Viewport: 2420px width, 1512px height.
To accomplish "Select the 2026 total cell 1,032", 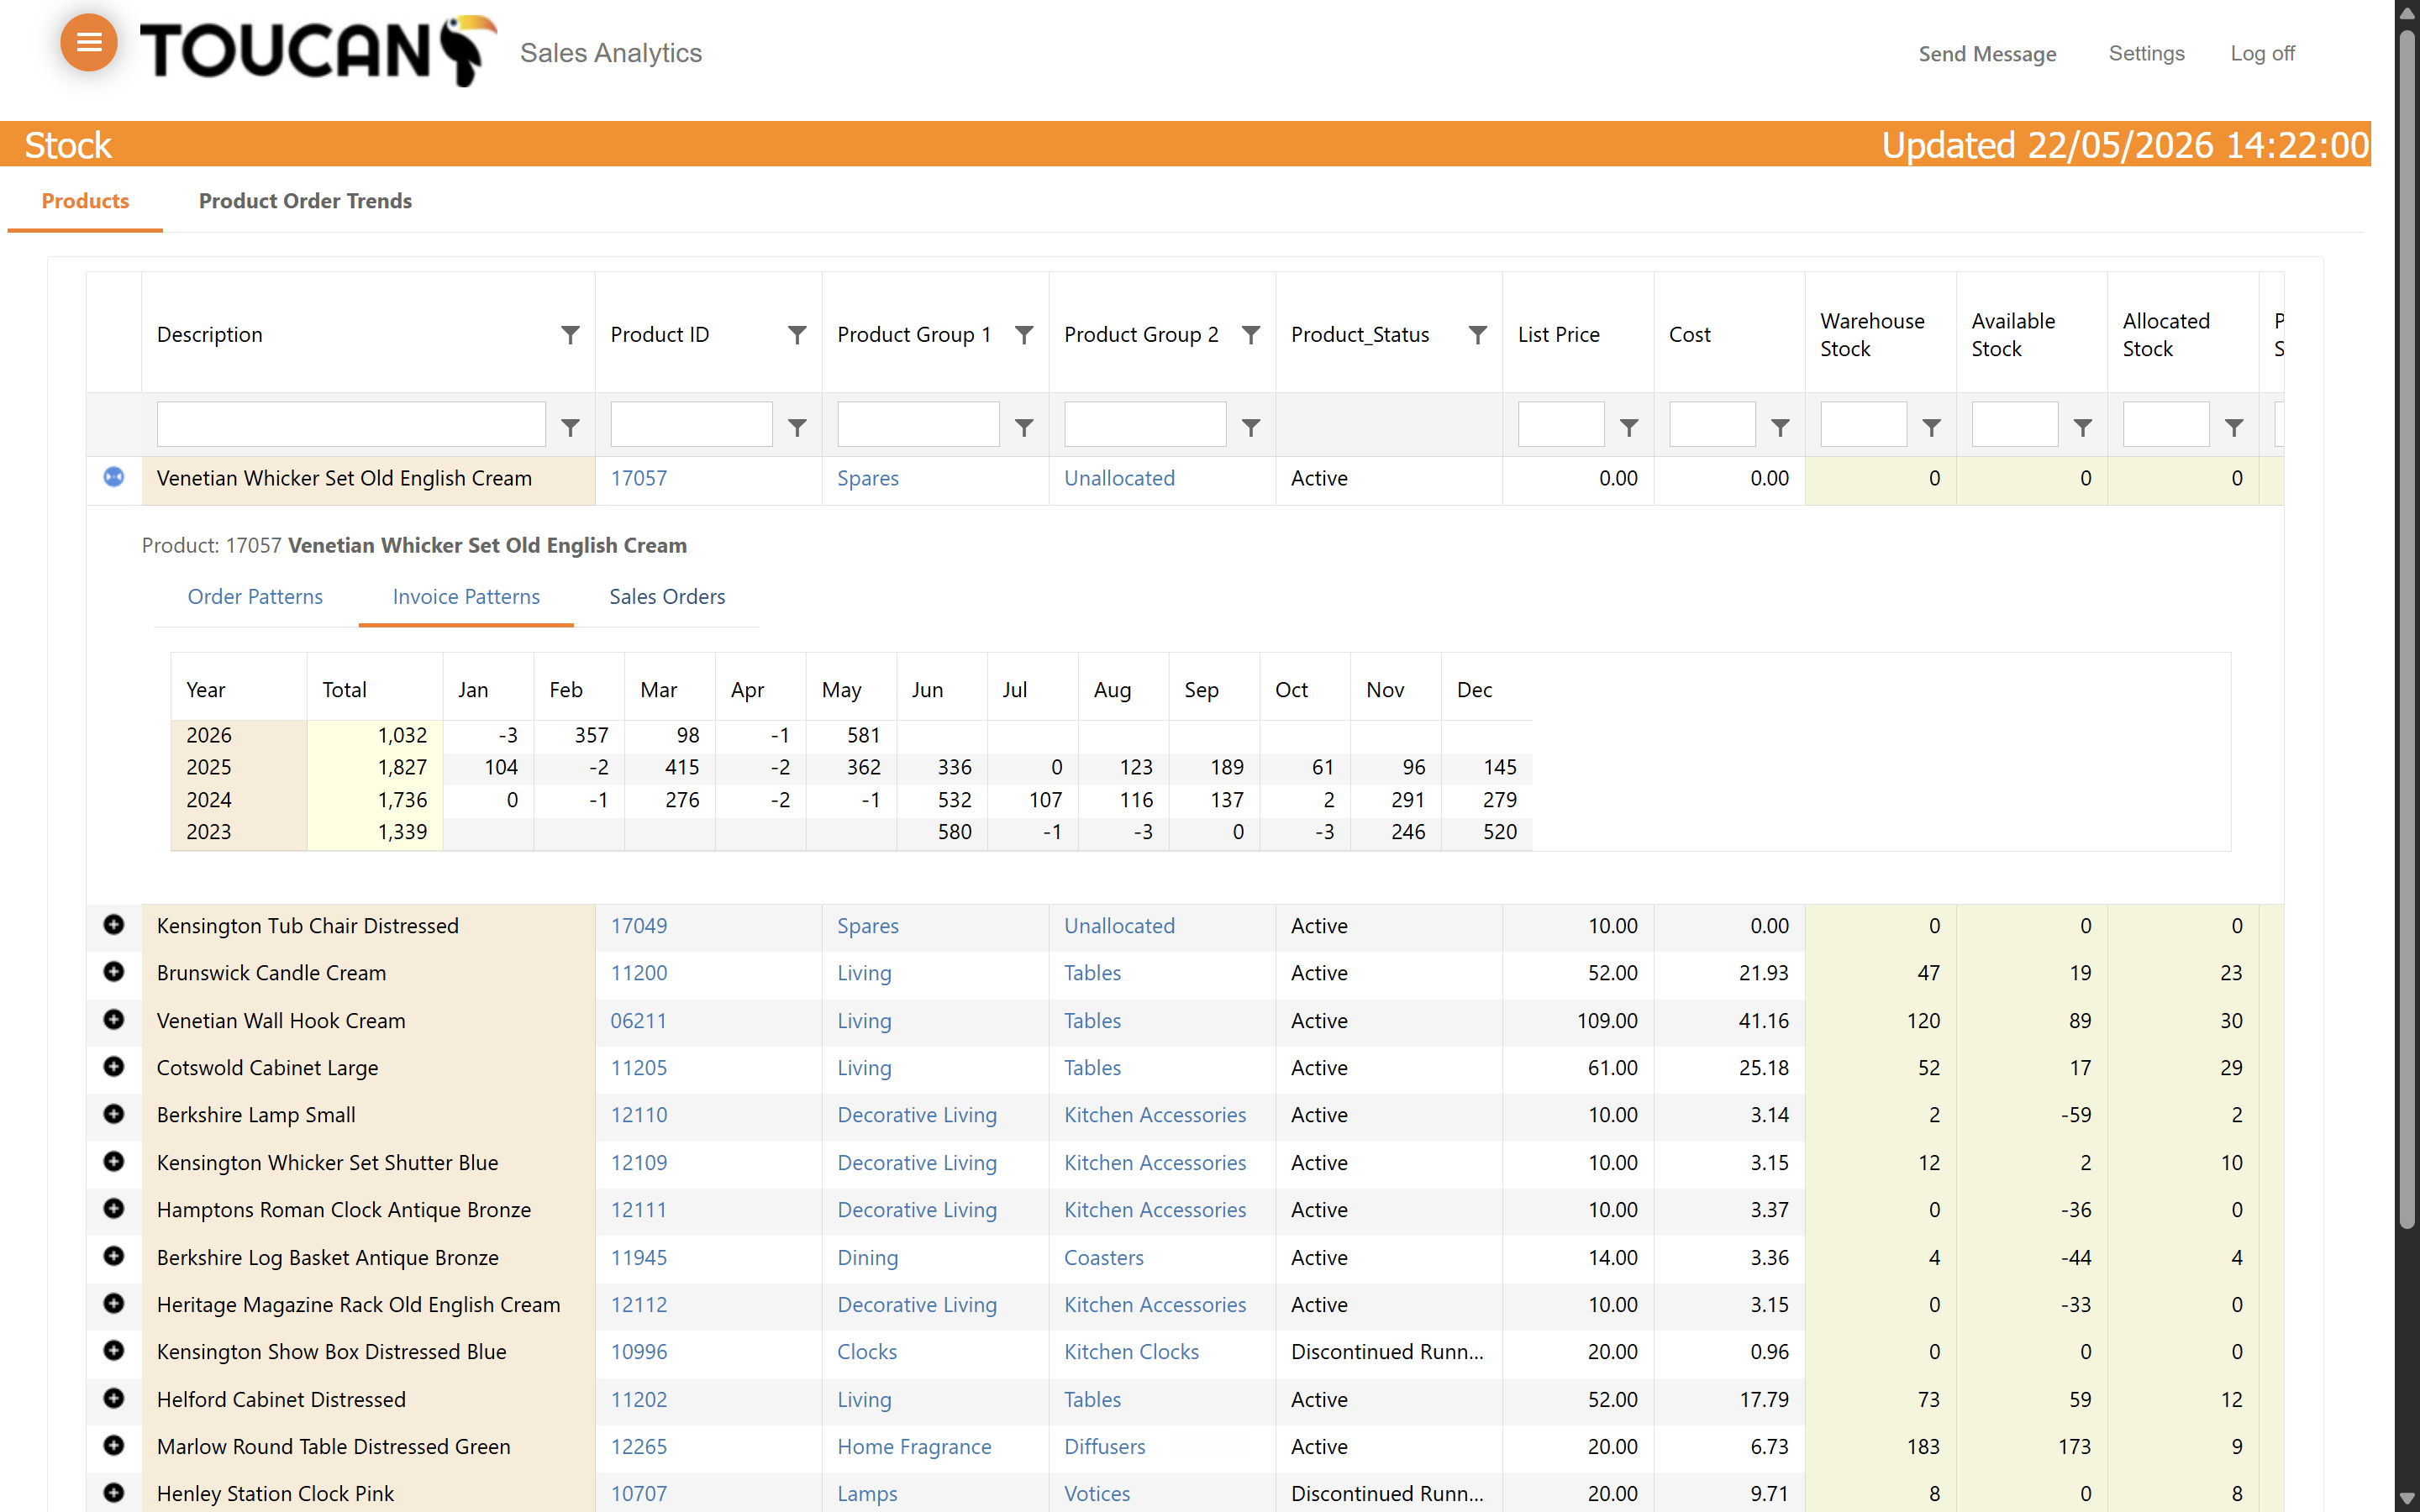I will click(x=375, y=736).
